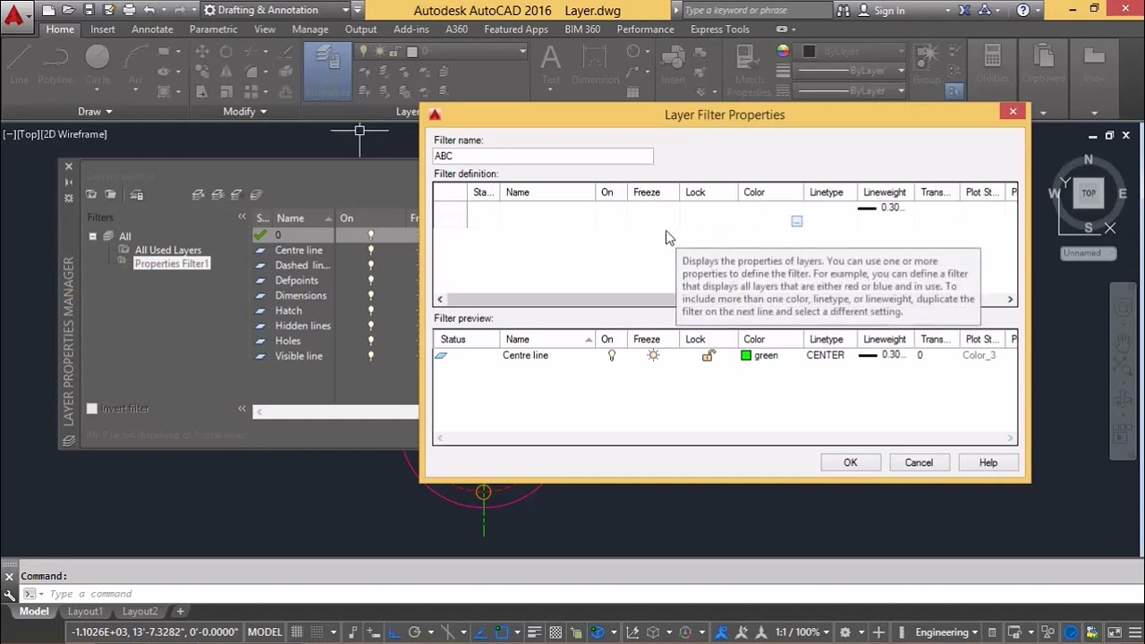The image size is (1145, 644).
Task: Toggle the Invert filter checkbox
Action: point(91,409)
